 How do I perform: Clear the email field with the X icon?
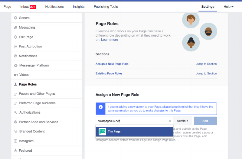(x=170, y=121)
